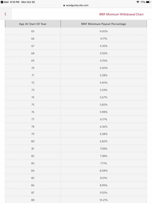The image size is (152, 203).
Task: Select the age 88 cell
Action: click(x=33, y=200)
